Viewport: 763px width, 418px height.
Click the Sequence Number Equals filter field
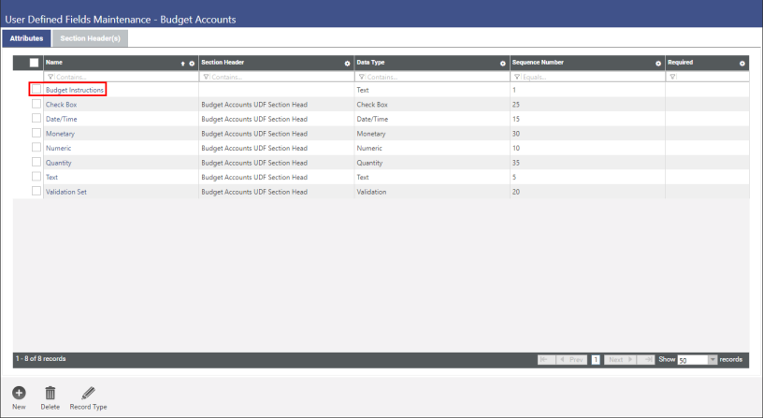(589, 77)
